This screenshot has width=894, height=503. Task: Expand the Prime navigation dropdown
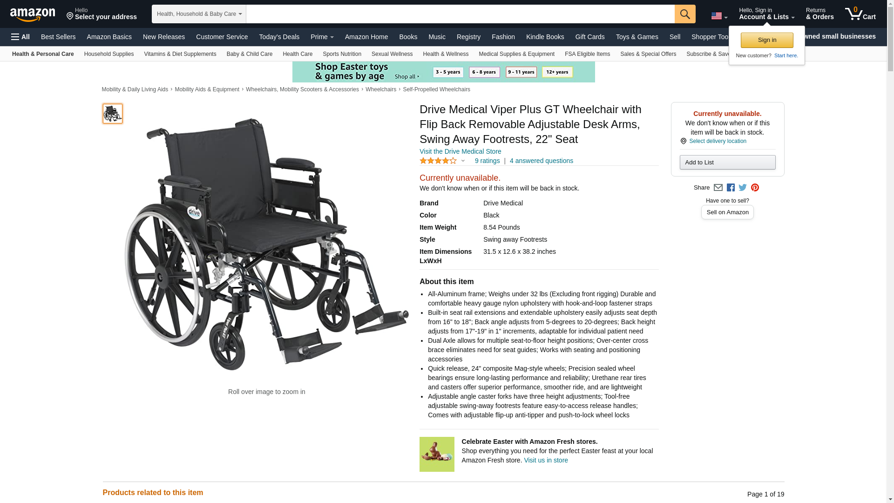(x=322, y=37)
